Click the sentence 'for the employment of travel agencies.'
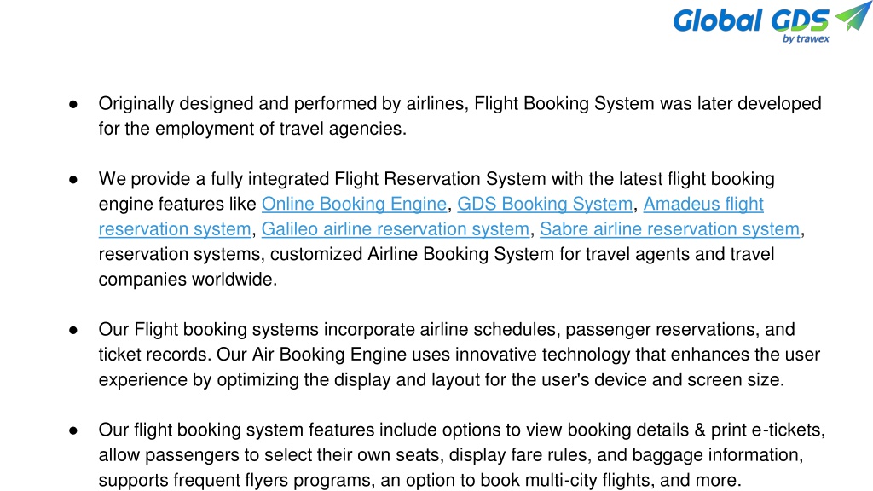 [x=252, y=129]
